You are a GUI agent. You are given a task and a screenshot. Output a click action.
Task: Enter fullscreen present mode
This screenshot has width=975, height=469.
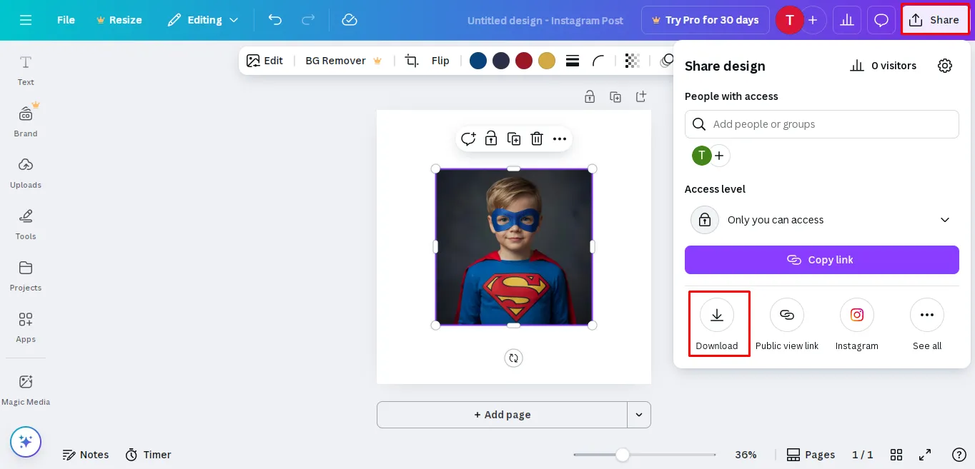[x=925, y=455]
